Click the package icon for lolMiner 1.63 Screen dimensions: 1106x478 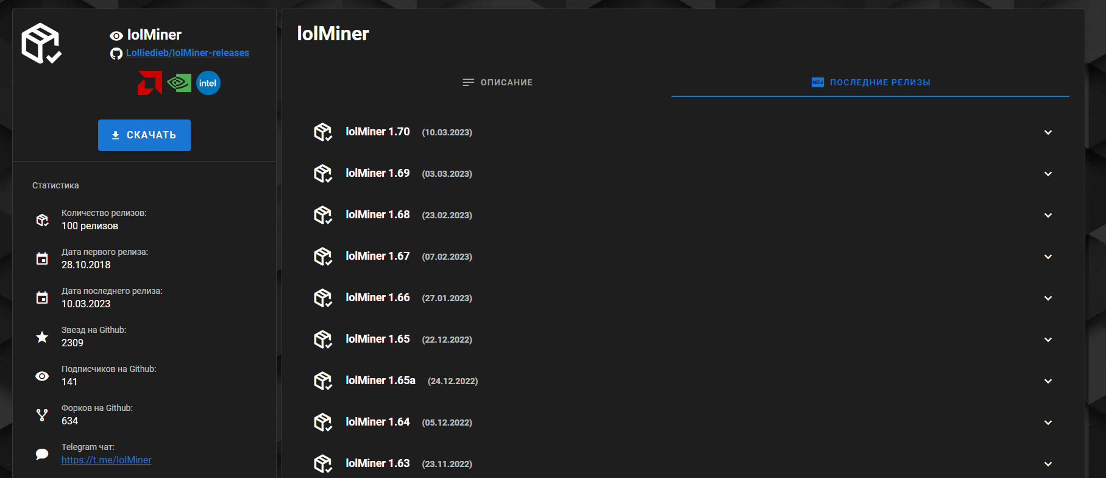pos(323,464)
